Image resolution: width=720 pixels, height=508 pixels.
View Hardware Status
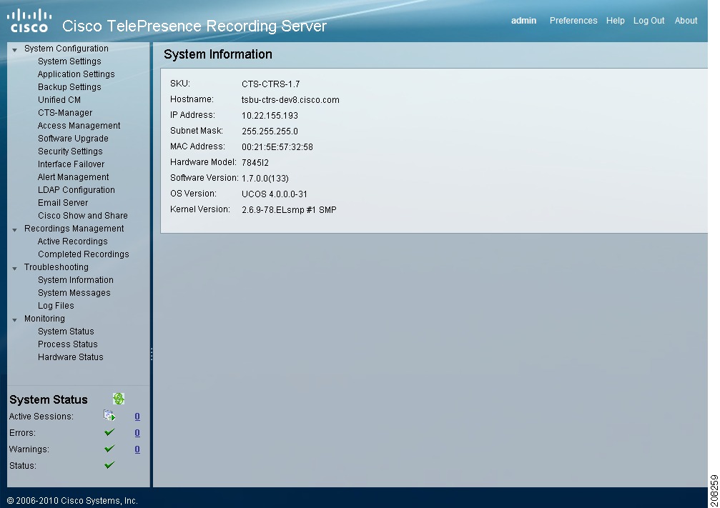(x=71, y=357)
